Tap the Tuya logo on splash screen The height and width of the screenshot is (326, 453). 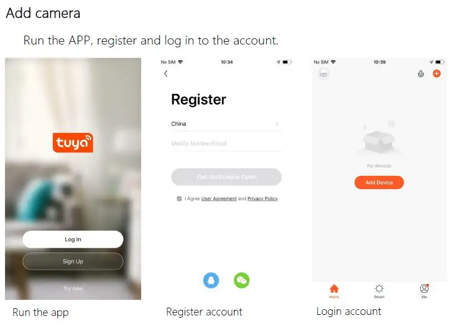pyautogui.click(x=73, y=142)
